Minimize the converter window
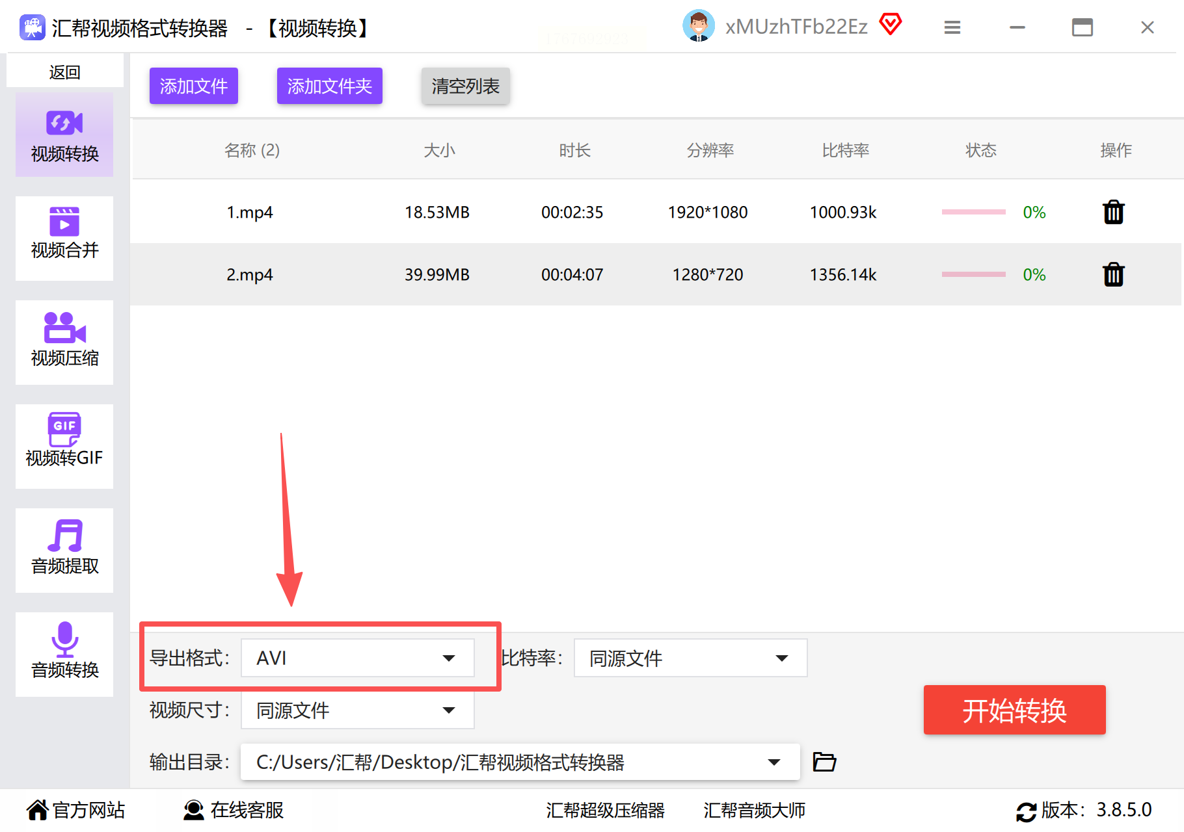Viewport: 1184px width, 832px height. [x=1017, y=27]
